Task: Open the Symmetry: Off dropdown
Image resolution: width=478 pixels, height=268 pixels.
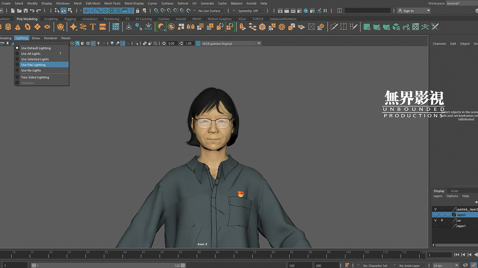Action: (250, 11)
